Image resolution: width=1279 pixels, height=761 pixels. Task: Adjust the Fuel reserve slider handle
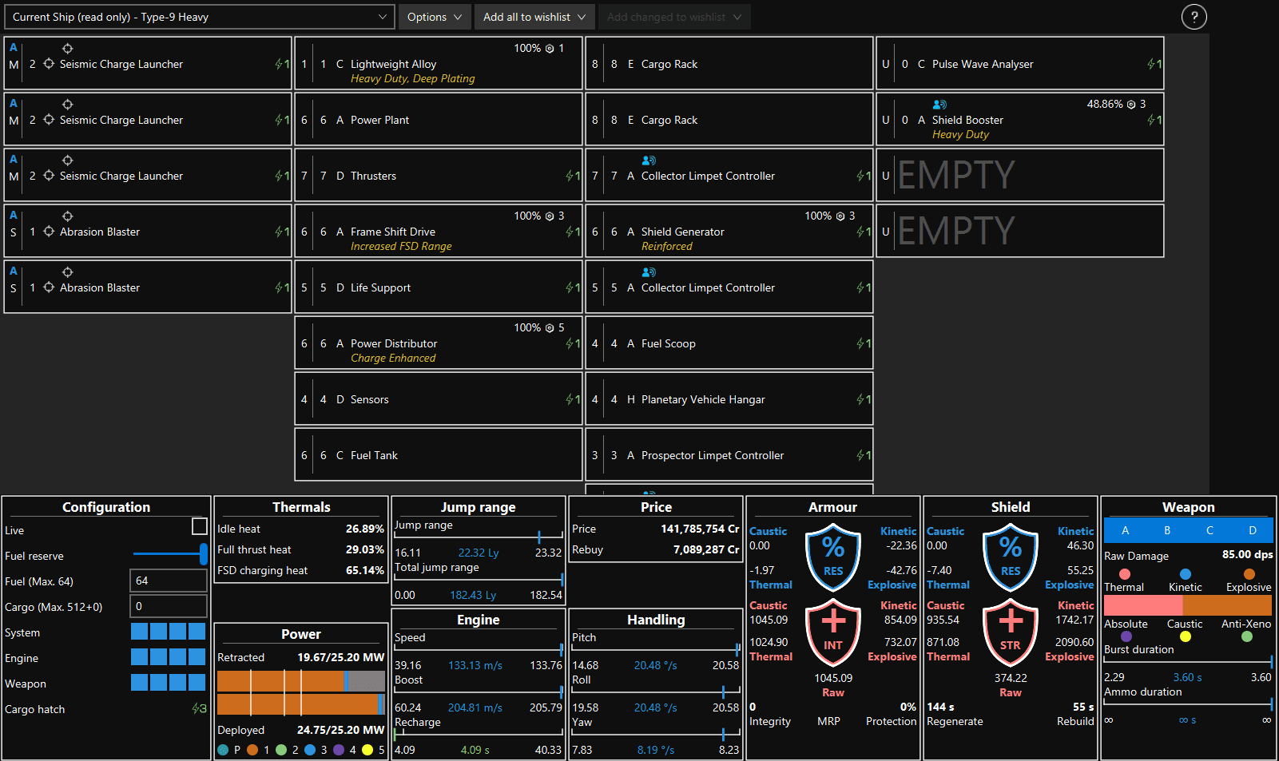pos(204,553)
